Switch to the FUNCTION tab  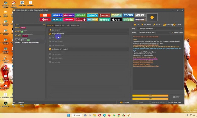[58, 25]
